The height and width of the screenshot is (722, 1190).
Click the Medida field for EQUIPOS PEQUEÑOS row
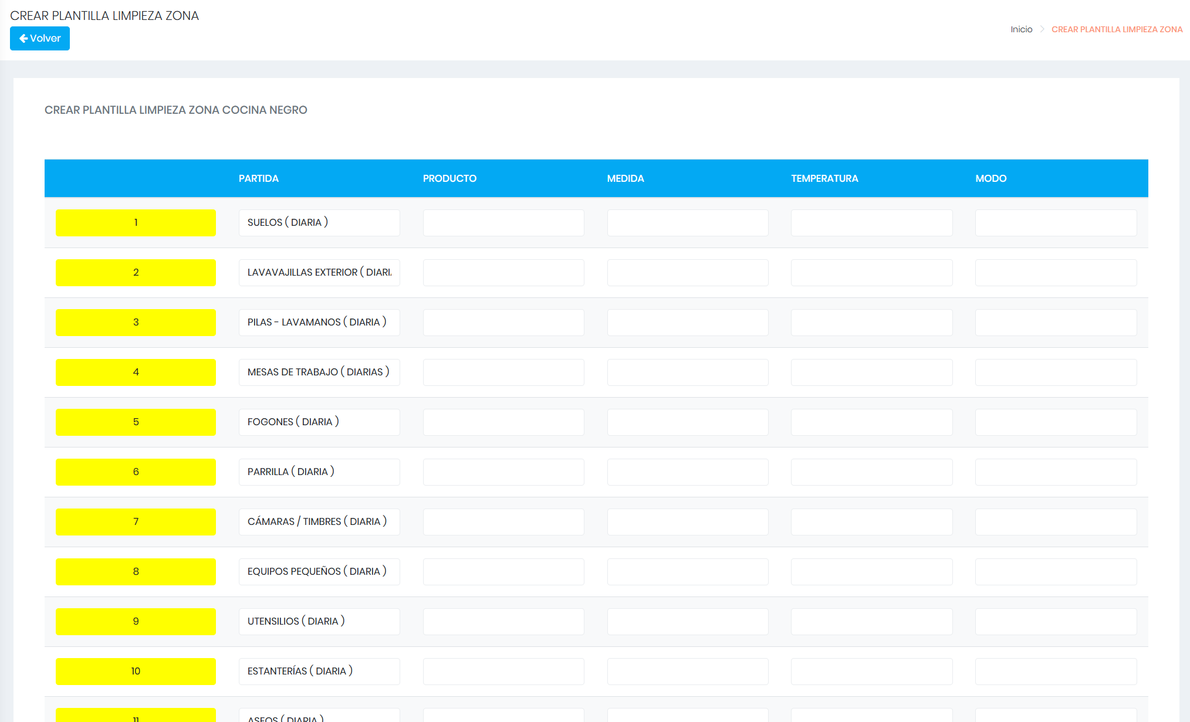[x=688, y=572]
